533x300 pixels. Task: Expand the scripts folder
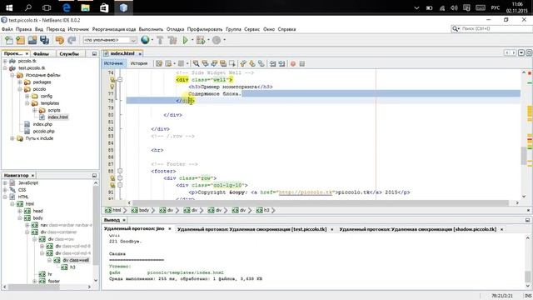(x=35, y=110)
